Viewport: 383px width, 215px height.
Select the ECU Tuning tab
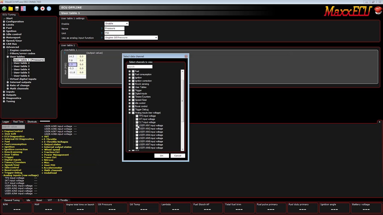[x=9, y=15]
